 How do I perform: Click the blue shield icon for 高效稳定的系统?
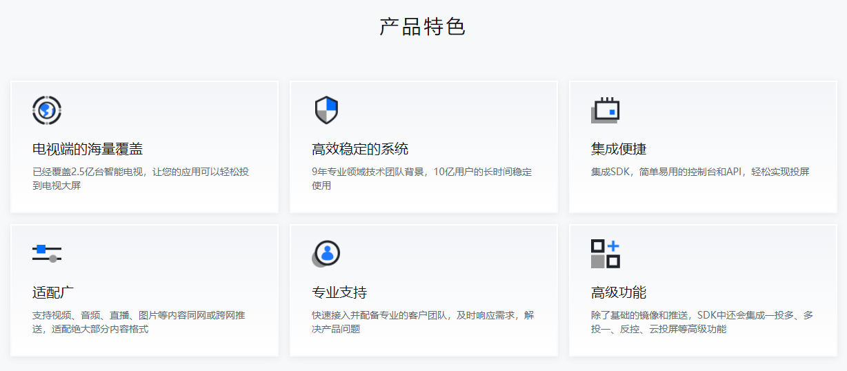[326, 110]
